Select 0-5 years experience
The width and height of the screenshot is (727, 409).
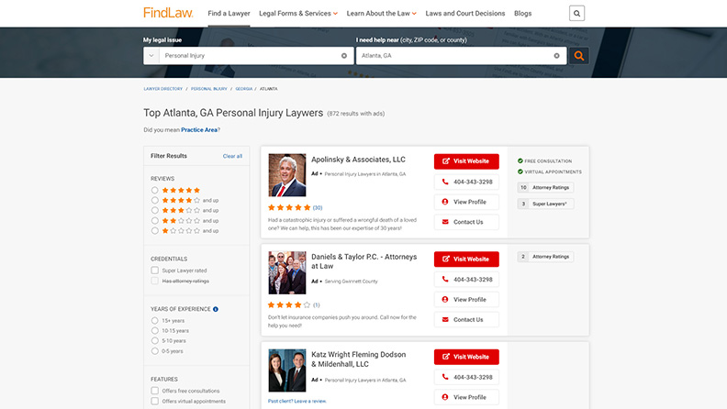coord(155,351)
